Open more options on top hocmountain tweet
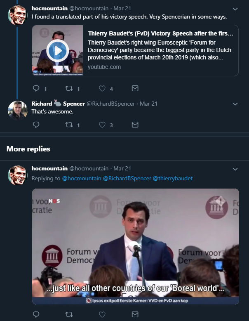Viewport: 249px width, 321px height. 235,9
